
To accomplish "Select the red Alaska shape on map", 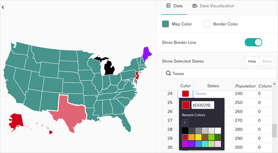I will [16, 121].
